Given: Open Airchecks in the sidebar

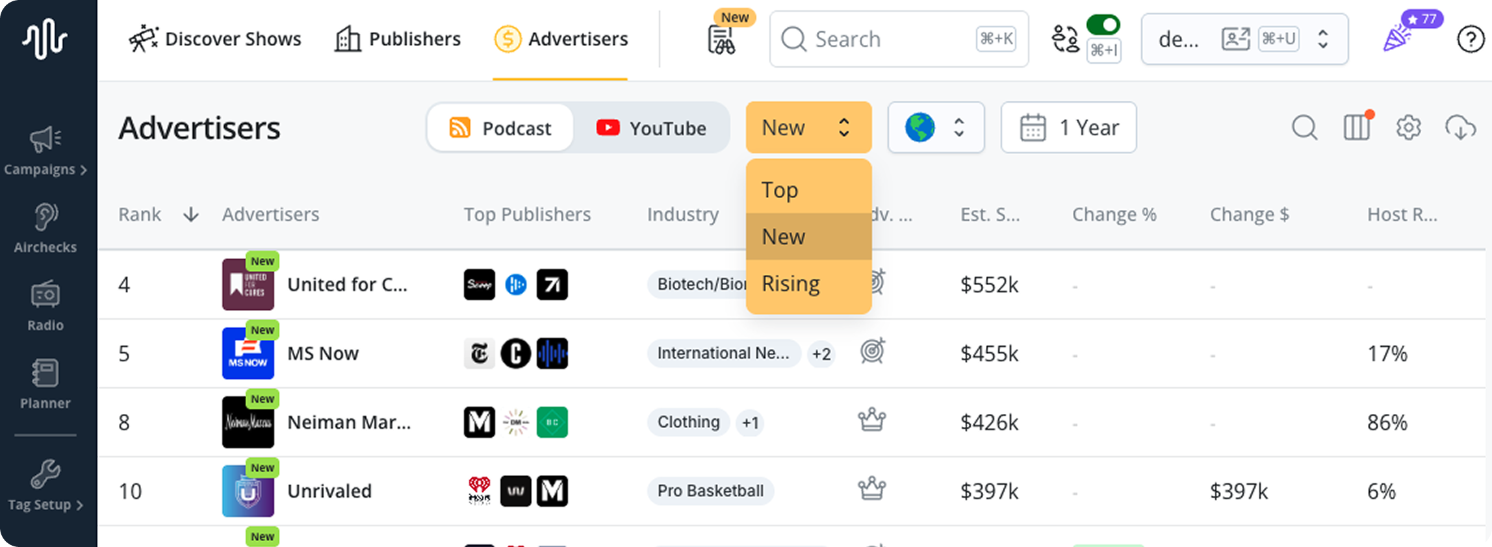Looking at the screenshot, I should click(x=45, y=229).
